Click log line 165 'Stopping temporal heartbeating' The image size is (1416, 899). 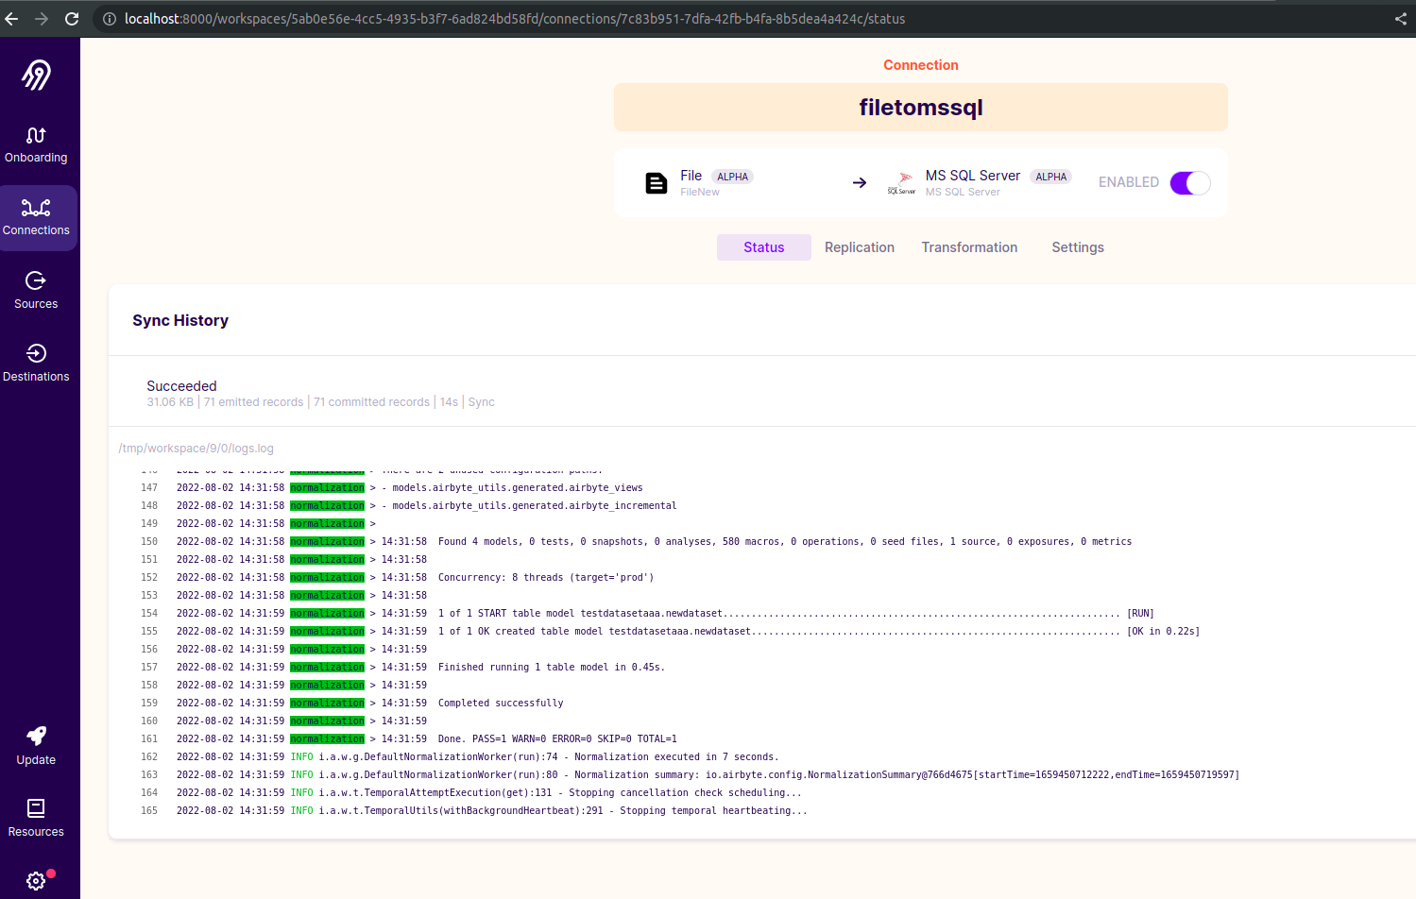(x=713, y=811)
